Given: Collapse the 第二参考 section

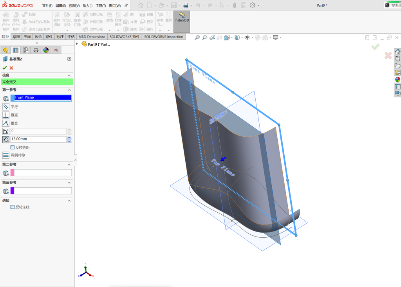Looking at the screenshot, I should 69,165.
